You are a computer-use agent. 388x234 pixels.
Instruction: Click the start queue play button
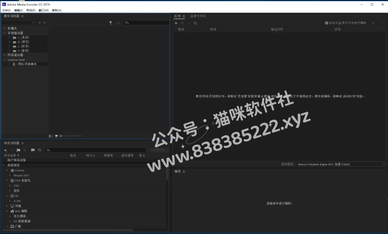click(x=382, y=23)
